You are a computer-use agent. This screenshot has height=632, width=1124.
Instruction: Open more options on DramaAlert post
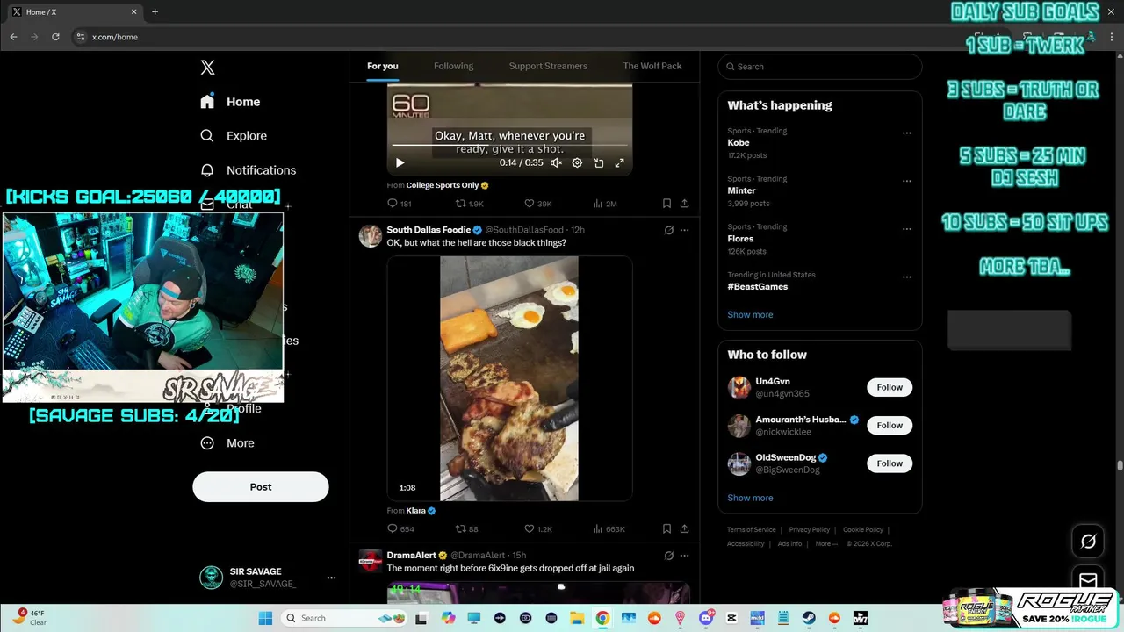[684, 556]
